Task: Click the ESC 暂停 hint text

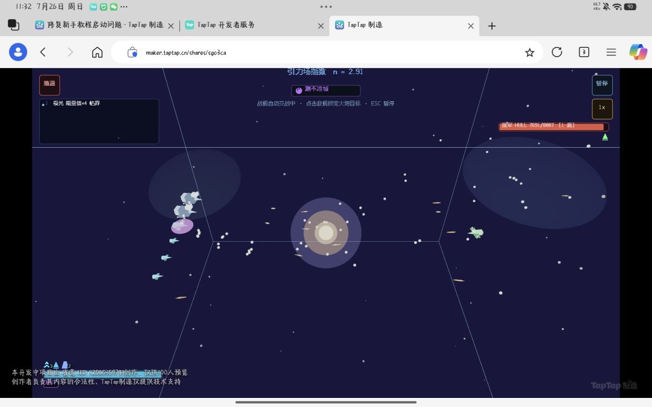Action: point(383,104)
